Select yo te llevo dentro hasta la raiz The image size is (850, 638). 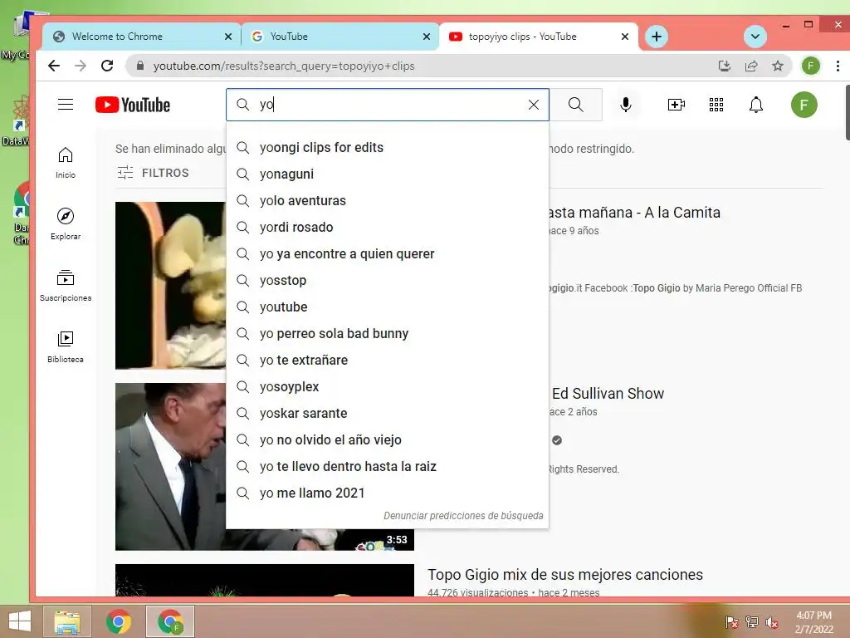(387, 467)
